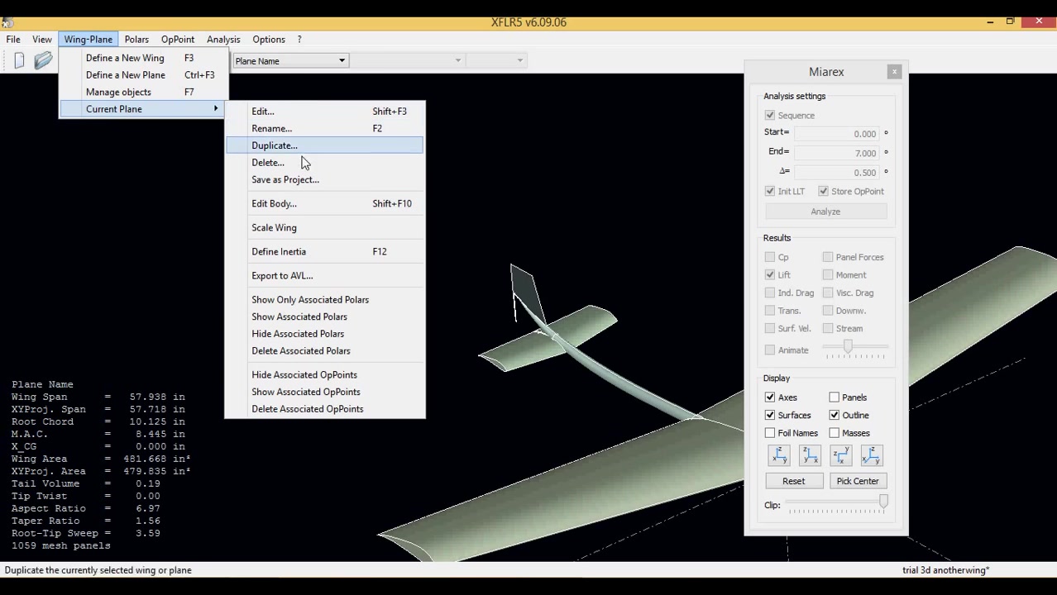Enable the Foil Names checkbox
Viewport: 1057px width, 595px height.
coord(770,433)
